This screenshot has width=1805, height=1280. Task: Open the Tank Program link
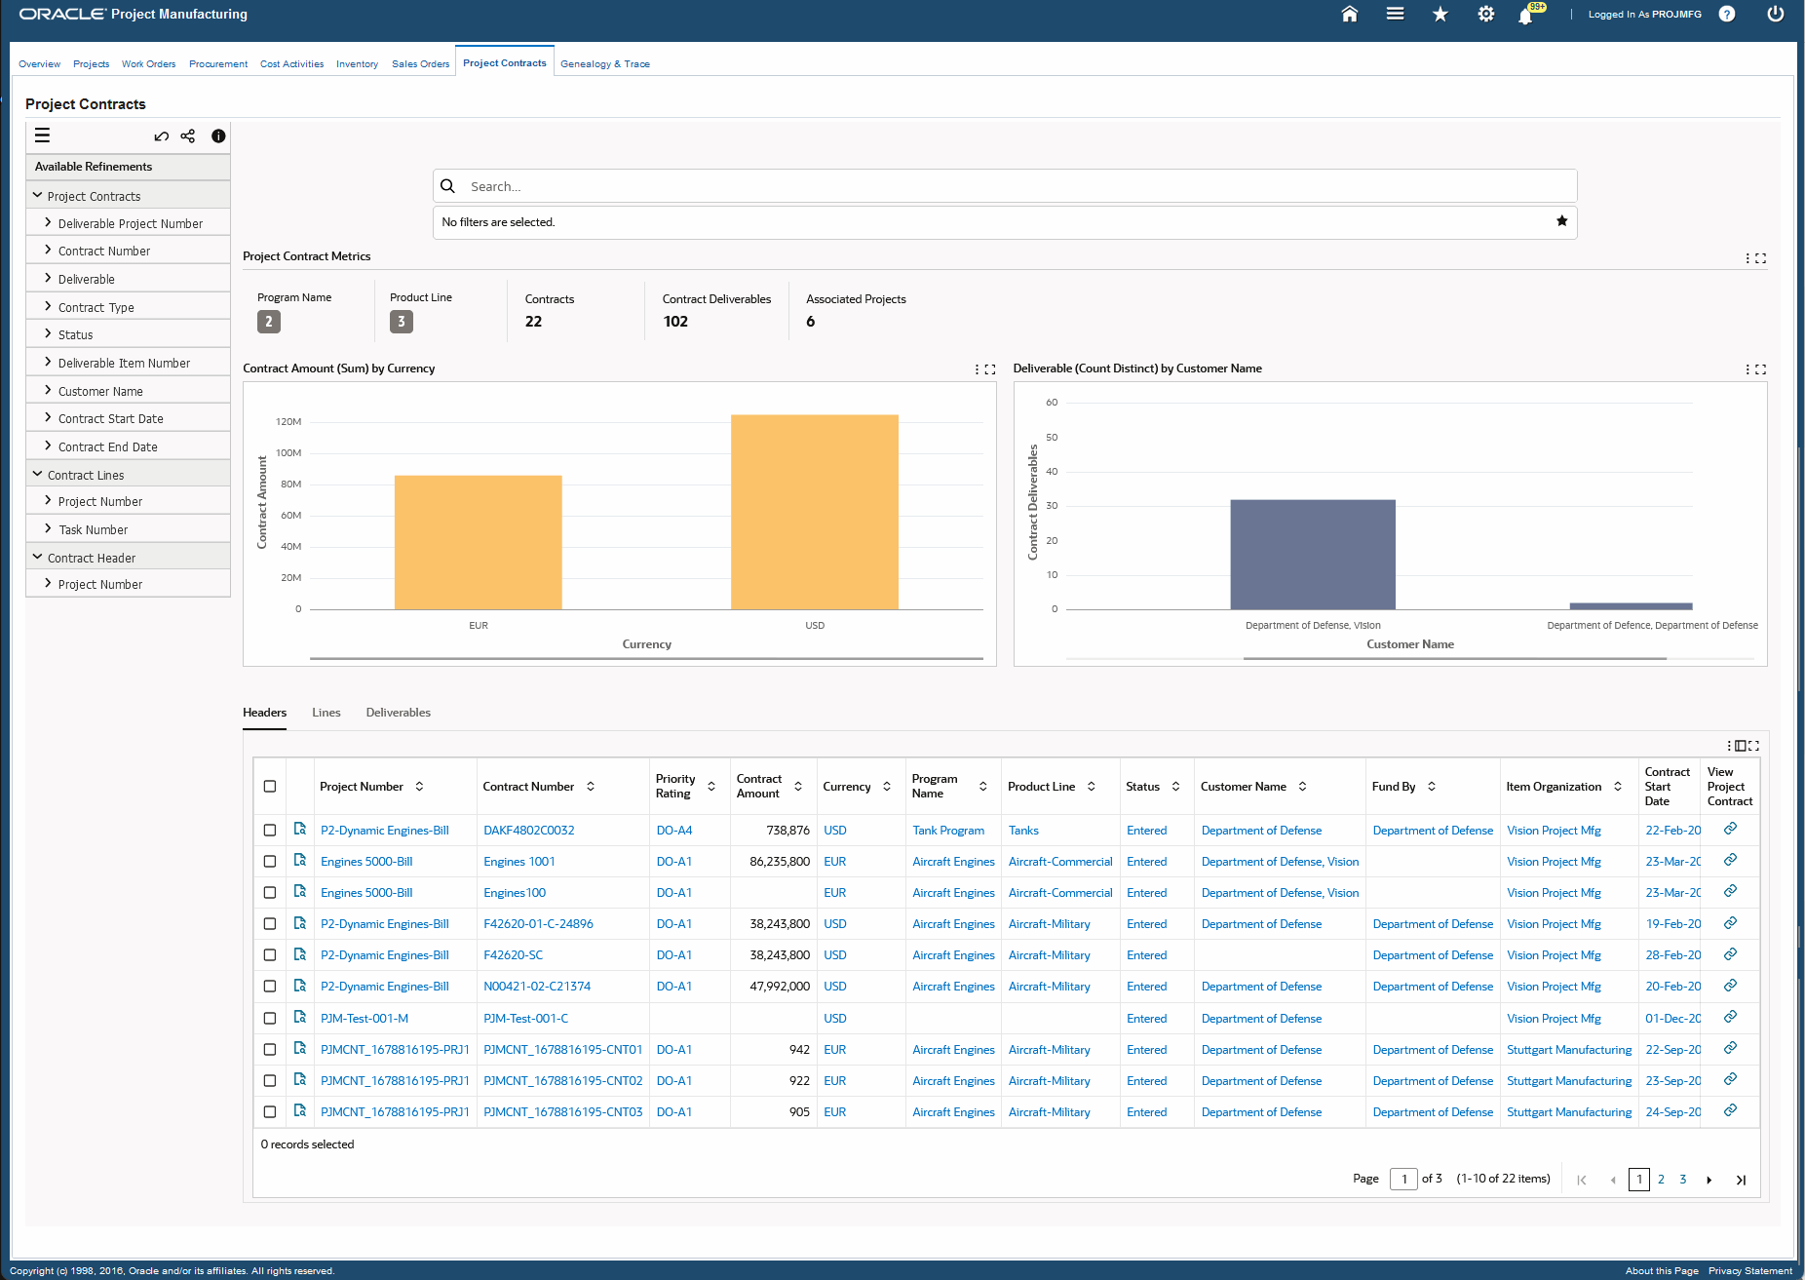click(x=948, y=831)
